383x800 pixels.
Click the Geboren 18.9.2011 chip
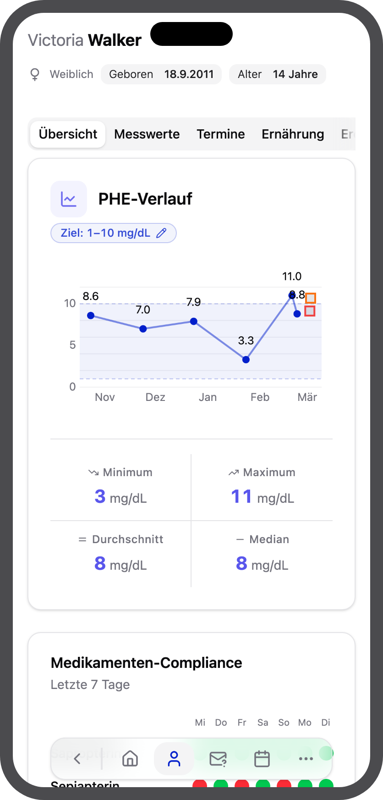pos(161,74)
